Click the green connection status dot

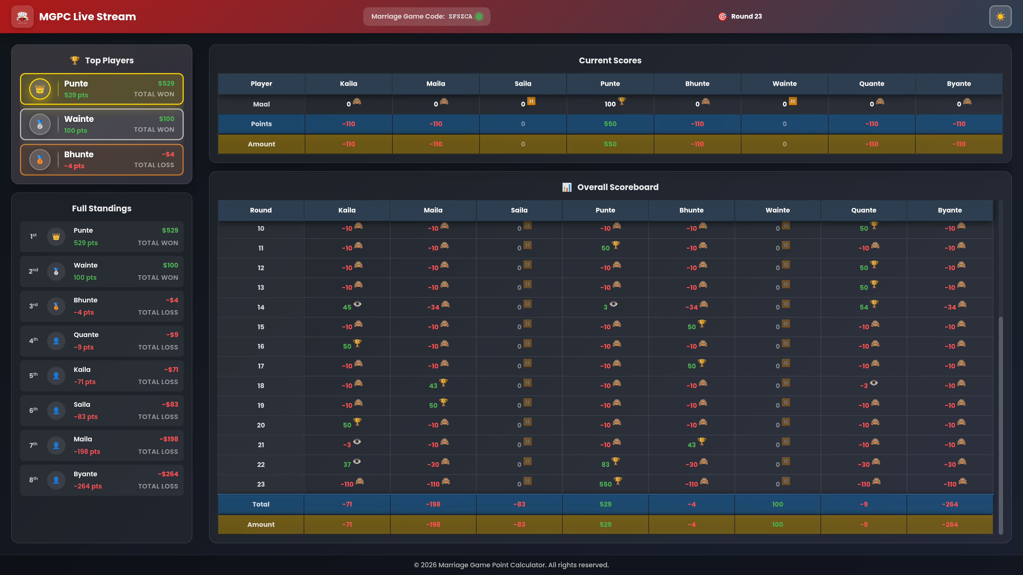coord(479,16)
